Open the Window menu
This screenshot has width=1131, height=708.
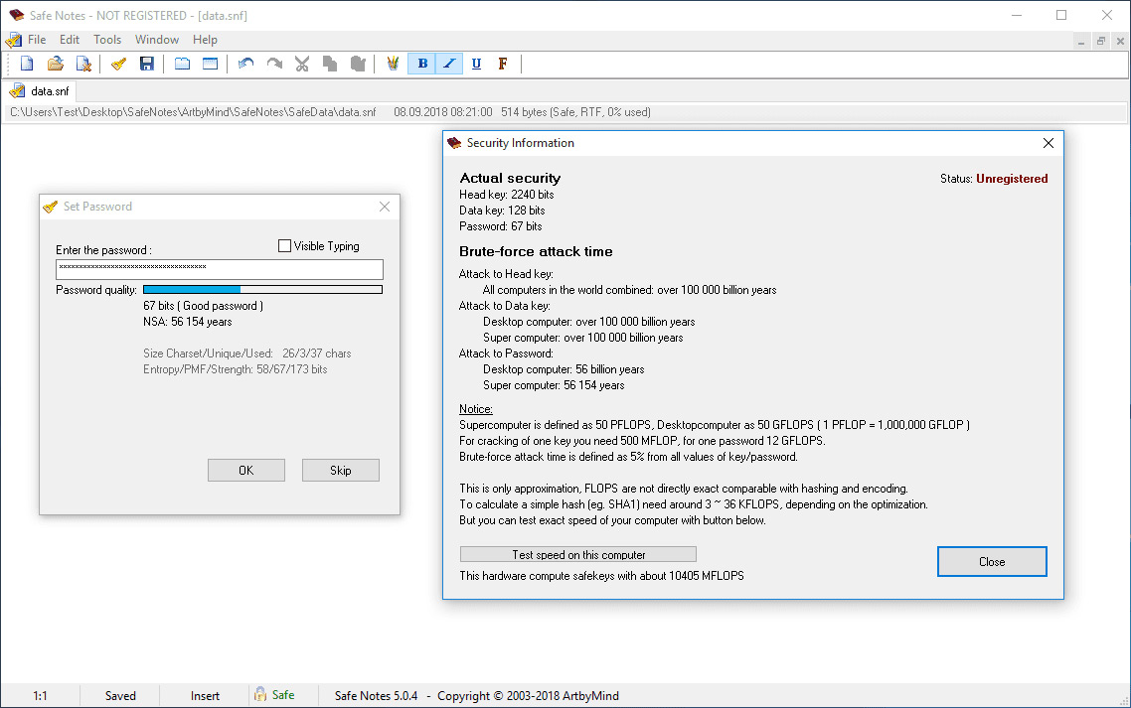click(x=156, y=40)
